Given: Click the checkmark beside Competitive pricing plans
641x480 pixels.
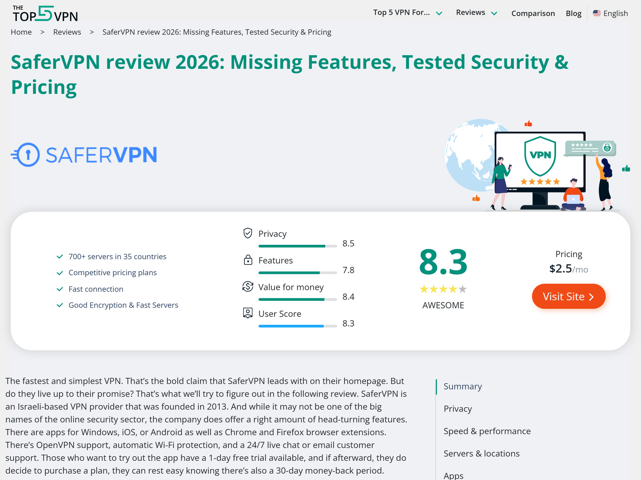Looking at the screenshot, I should pos(60,273).
